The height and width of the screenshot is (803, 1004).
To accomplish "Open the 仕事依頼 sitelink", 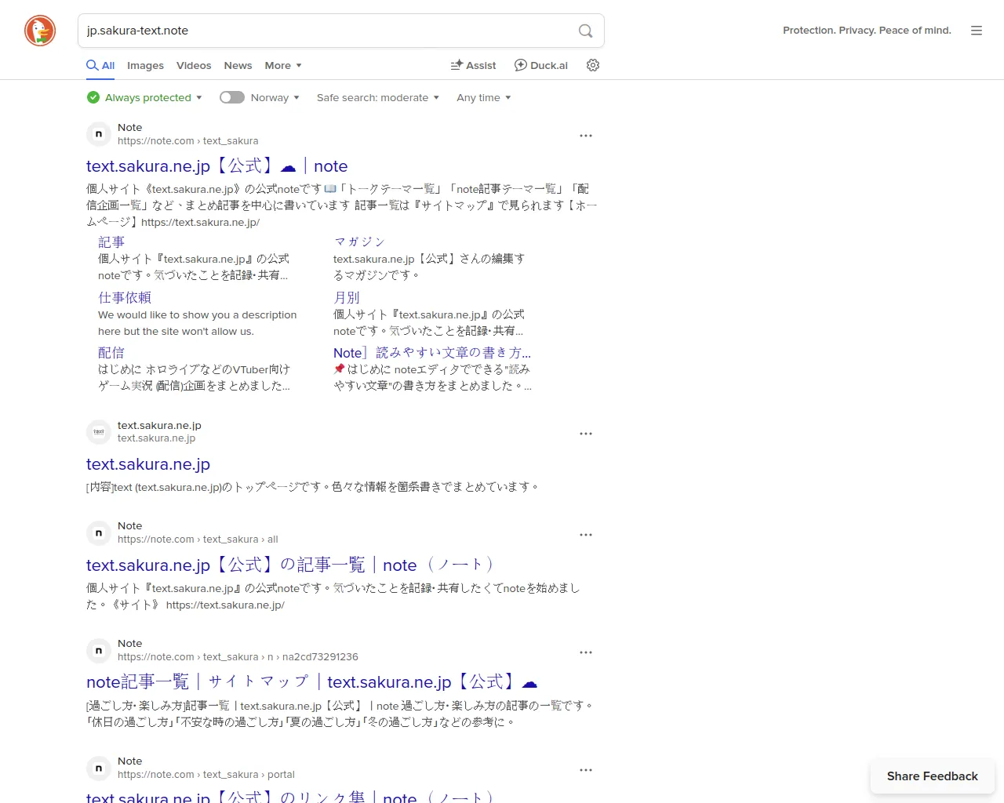I will tap(125, 298).
